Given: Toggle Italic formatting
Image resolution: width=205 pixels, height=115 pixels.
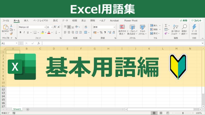Looking at the screenshot, I should pyautogui.click(x=24, y=32).
